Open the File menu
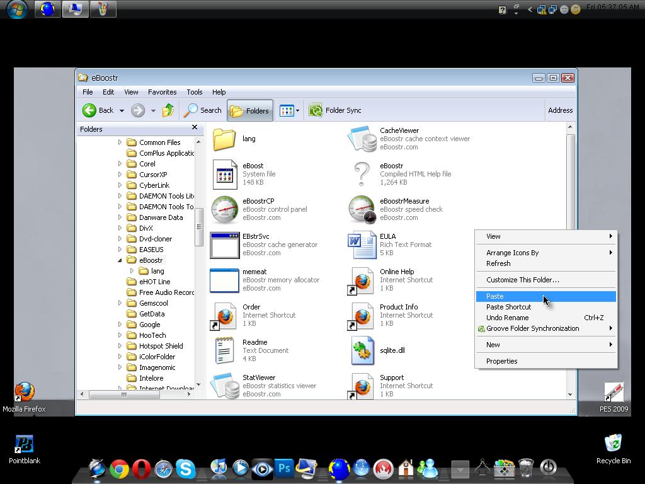This screenshot has height=484, width=645. [x=88, y=92]
